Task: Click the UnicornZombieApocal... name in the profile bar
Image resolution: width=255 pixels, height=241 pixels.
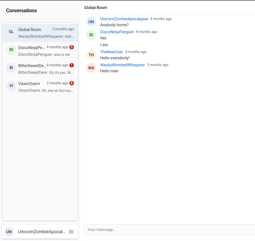Action: point(42,232)
